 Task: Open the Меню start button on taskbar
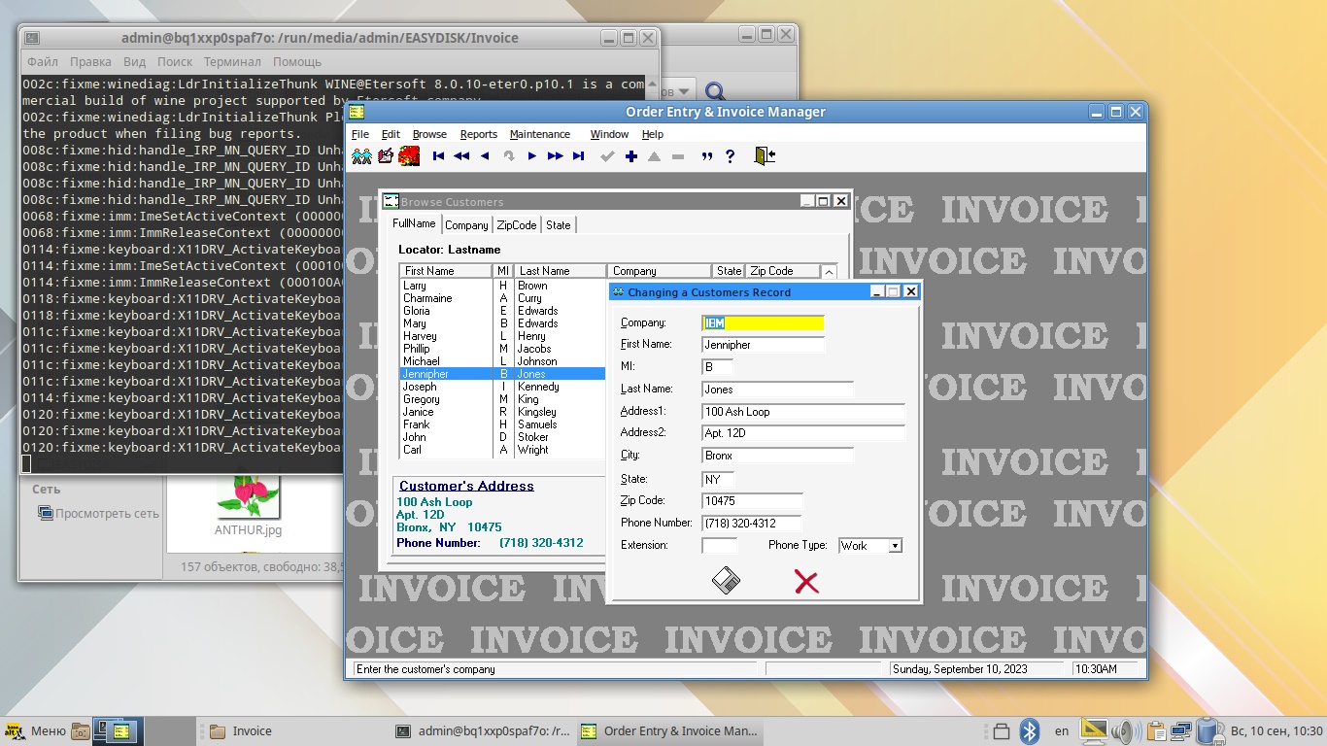(x=37, y=731)
